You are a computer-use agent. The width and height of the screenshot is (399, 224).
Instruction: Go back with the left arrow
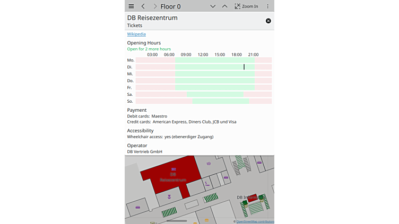(x=143, y=6)
